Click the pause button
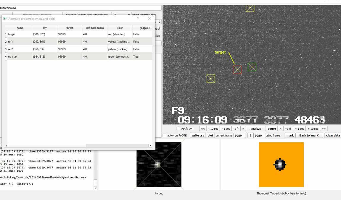Image resolution: width=341 pixels, height=200 pixels. (272, 129)
